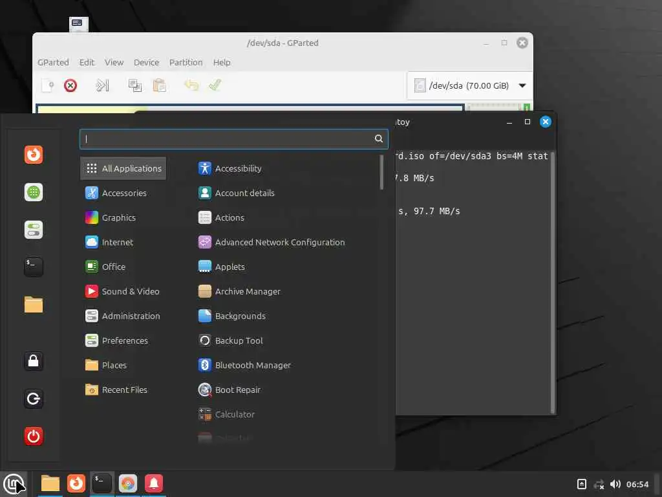Screen dimensions: 662x497
Task: Click the GParted new partition toolbar icon
Action: (48, 85)
